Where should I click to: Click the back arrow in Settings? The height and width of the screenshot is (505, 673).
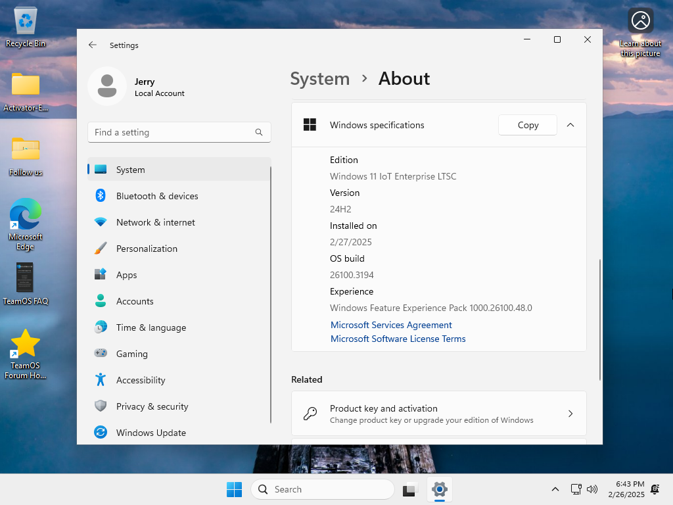coord(92,45)
